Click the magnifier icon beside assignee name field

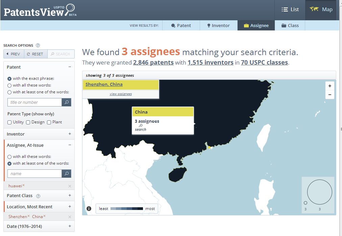click(x=67, y=173)
